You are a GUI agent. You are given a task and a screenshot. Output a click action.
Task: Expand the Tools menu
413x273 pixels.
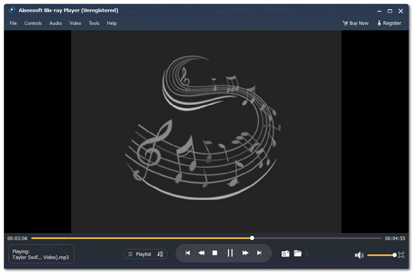pos(94,23)
